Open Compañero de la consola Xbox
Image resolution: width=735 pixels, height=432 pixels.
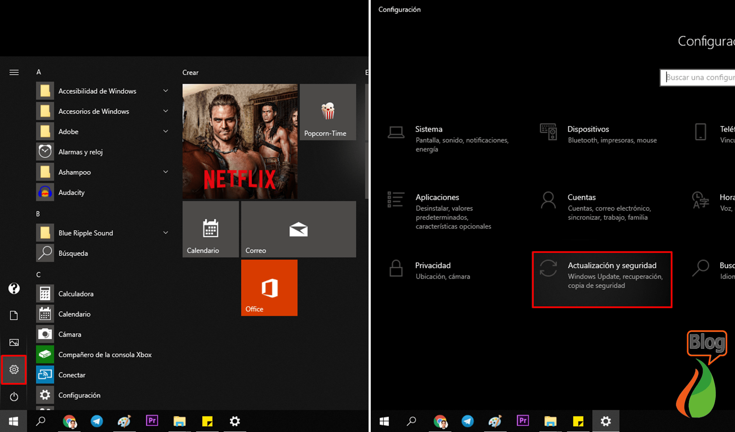(x=103, y=355)
